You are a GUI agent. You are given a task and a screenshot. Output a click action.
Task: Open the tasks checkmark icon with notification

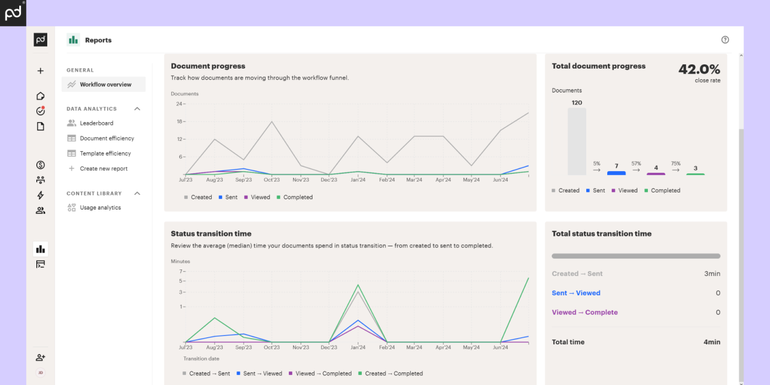coord(40,111)
